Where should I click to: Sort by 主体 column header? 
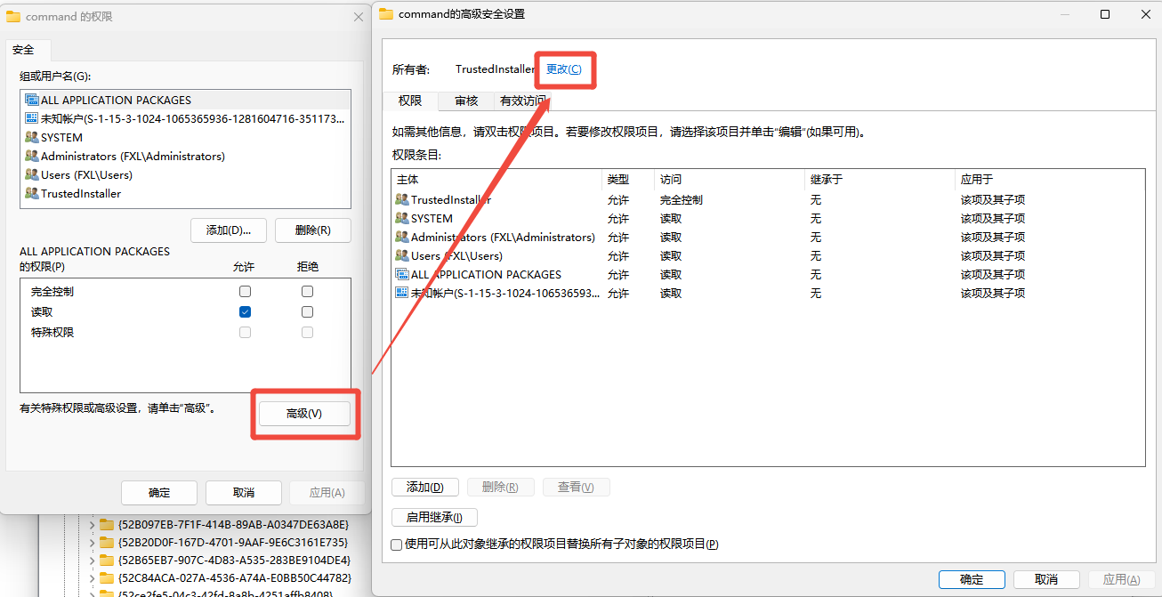click(x=496, y=179)
